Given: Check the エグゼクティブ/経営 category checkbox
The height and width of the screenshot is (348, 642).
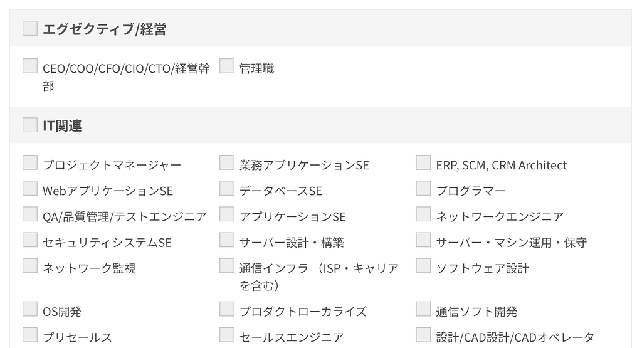Looking at the screenshot, I should [x=30, y=28].
